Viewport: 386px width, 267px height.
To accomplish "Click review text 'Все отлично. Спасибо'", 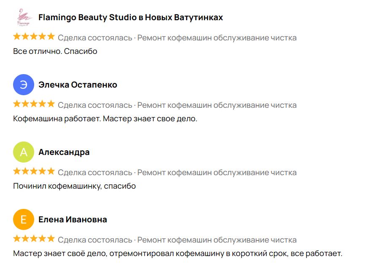I will 55,51.
